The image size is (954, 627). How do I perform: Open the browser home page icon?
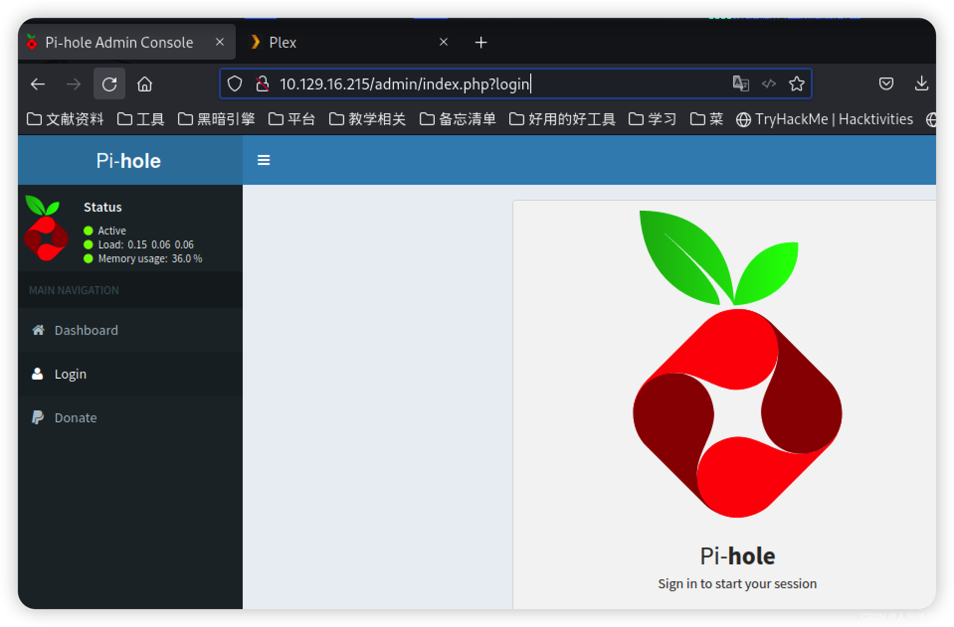tap(145, 84)
